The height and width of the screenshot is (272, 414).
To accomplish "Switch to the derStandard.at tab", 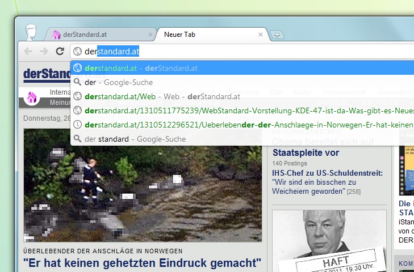I will point(101,35).
